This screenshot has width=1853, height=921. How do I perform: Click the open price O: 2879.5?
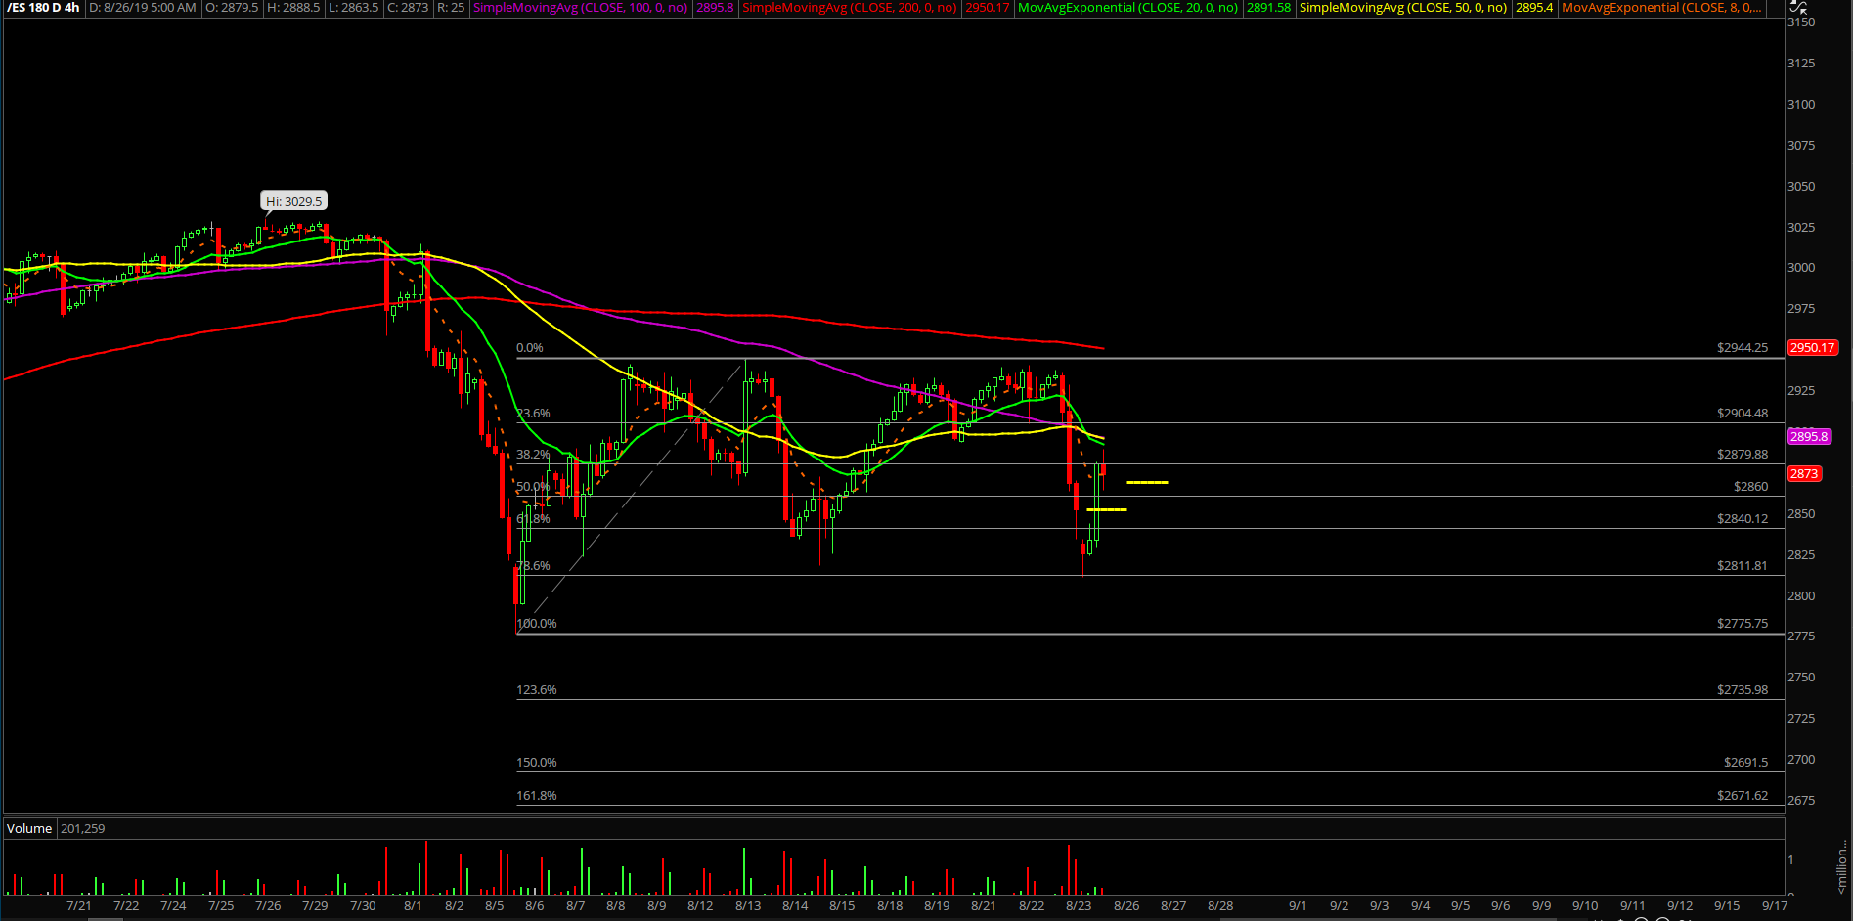[232, 8]
